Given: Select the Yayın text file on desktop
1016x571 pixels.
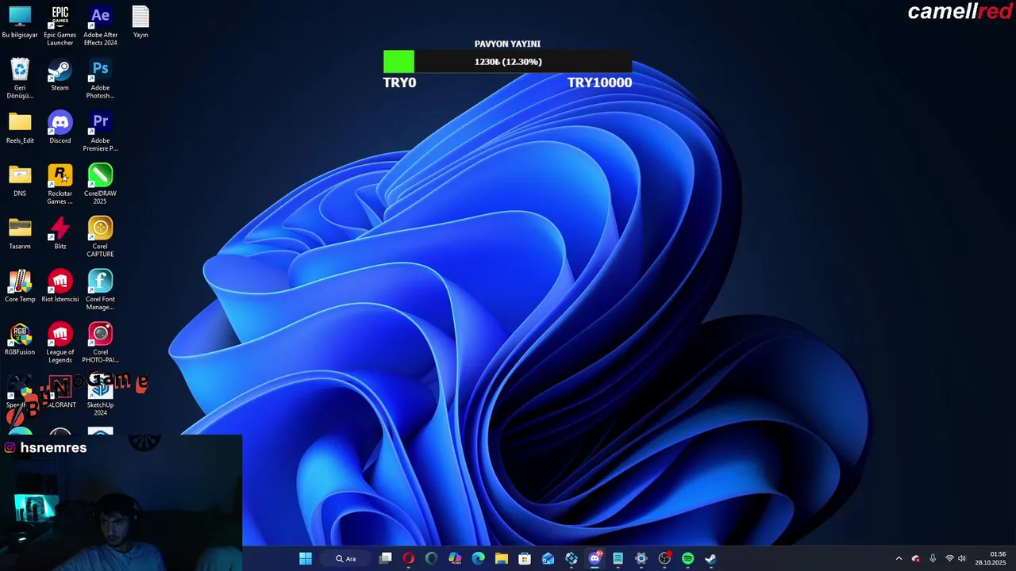Looking at the screenshot, I should coord(140,22).
